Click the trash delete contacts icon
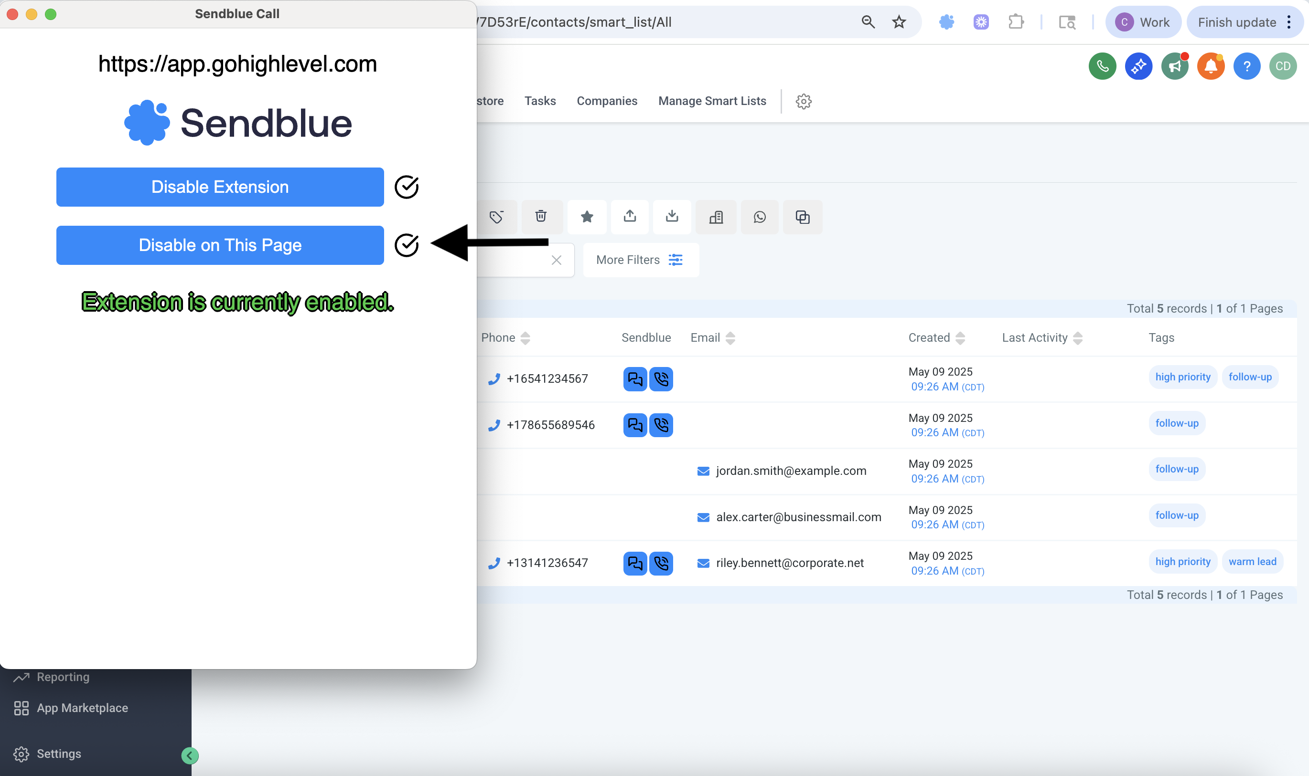The height and width of the screenshot is (776, 1309). pyautogui.click(x=541, y=217)
